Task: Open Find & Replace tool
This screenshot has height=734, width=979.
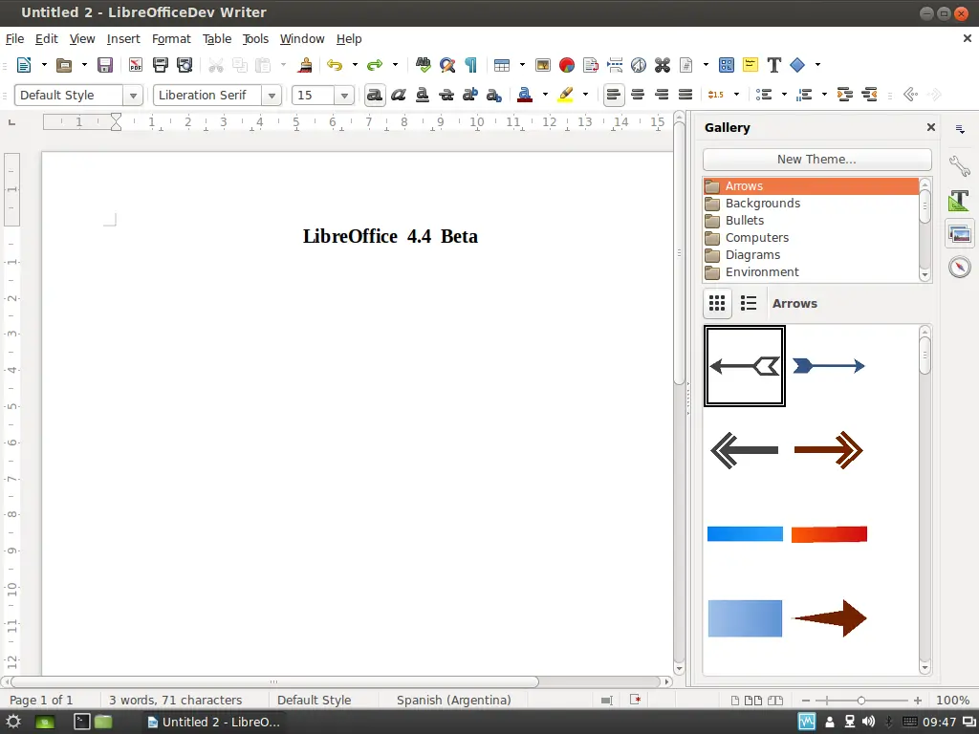Action: 447,65
